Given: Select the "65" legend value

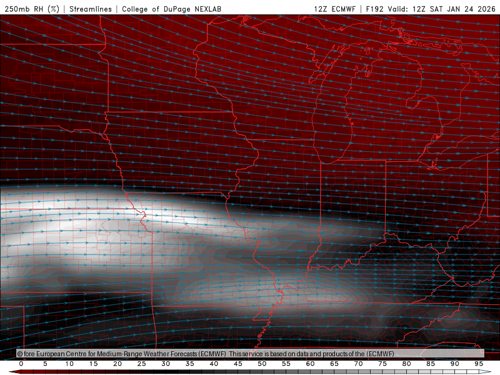Looking at the screenshot, I should [334, 364].
